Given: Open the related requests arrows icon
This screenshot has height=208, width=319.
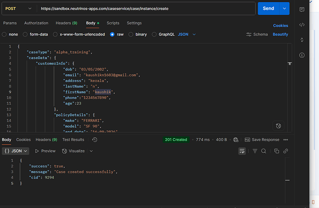Looking at the screenshot, I should click(x=302, y=40).
